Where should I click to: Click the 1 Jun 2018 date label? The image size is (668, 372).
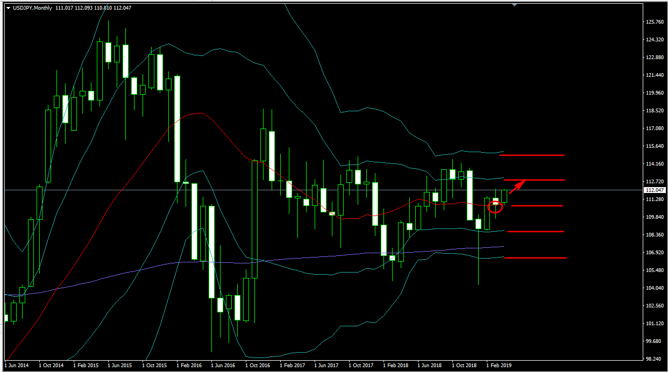coord(430,366)
